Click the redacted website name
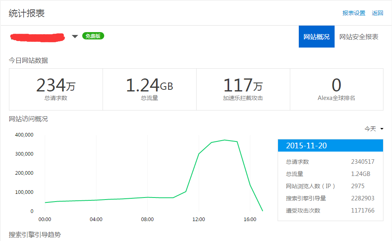The image size is (392, 241). 37,37
